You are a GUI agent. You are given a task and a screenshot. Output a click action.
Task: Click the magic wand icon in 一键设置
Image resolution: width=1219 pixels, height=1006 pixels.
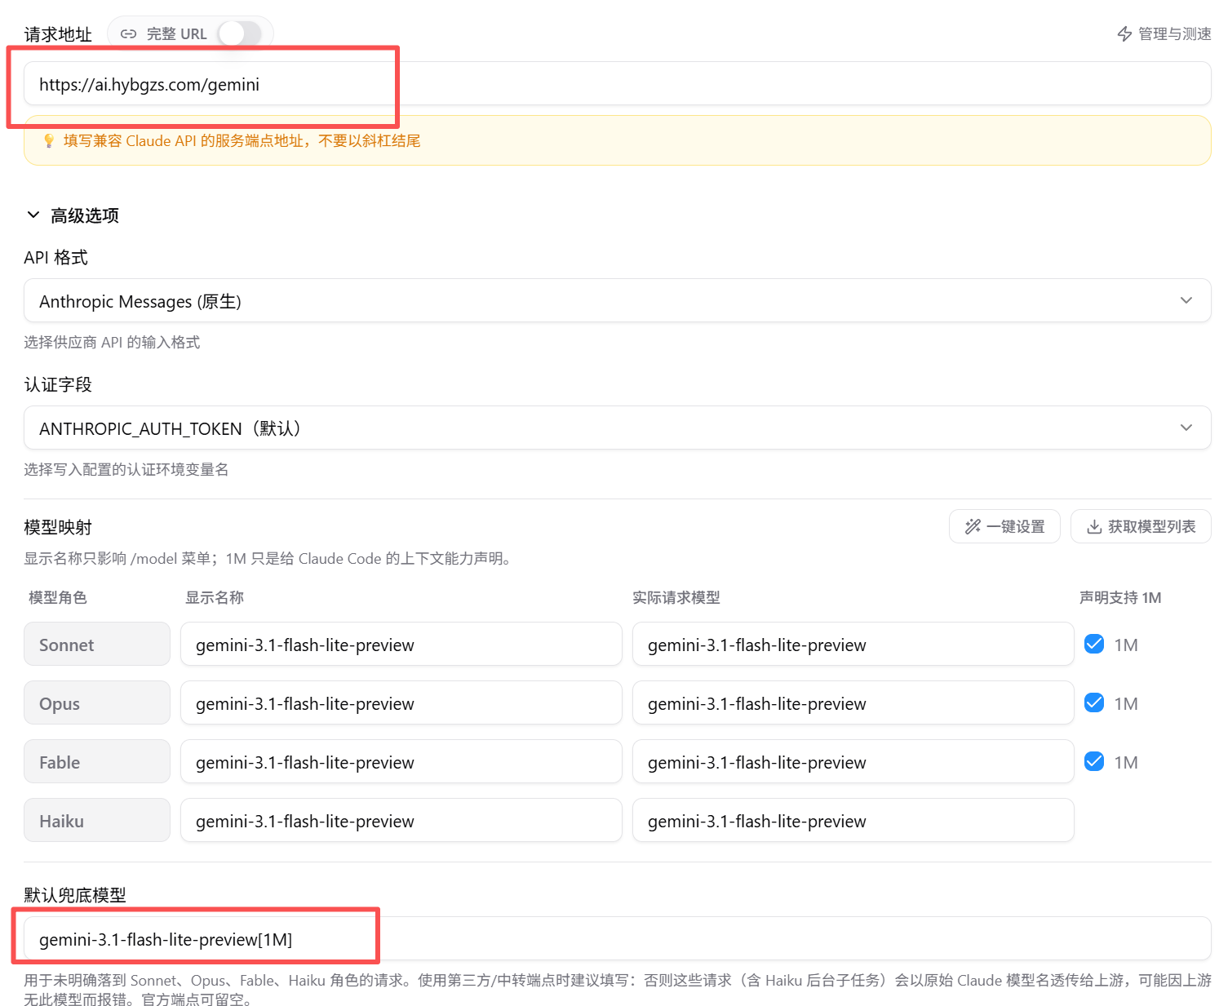[x=973, y=527]
